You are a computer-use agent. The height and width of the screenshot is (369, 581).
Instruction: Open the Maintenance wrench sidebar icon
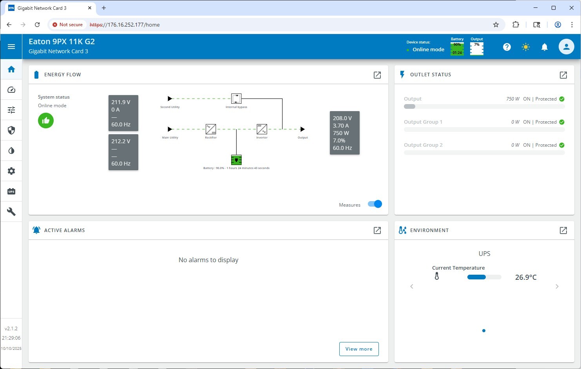[11, 212]
